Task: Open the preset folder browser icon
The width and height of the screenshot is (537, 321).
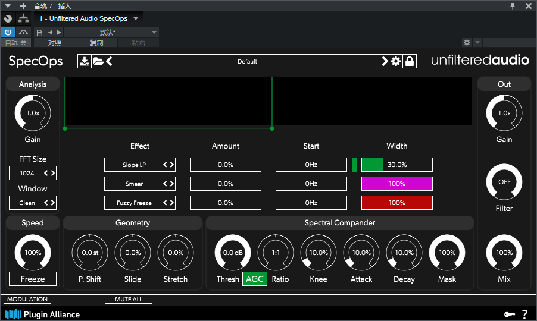Action: [x=98, y=62]
